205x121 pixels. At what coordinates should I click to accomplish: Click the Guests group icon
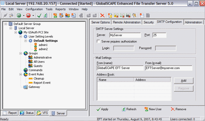pos(31,66)
